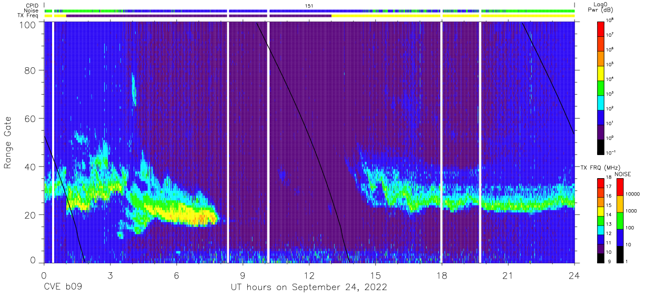Select the 60 tick on the Range Gate axis

point(30,119)
